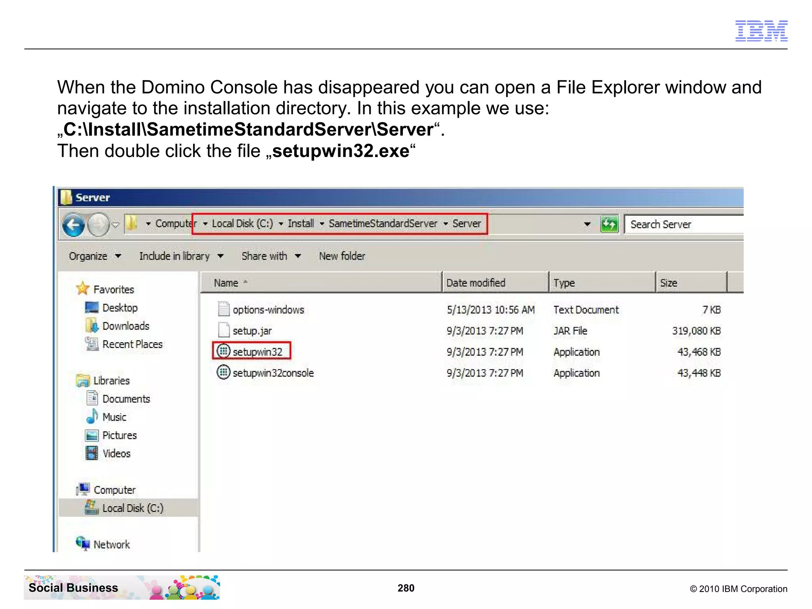Click the JAR File type cell
This screenshot has width=812, height=609.
(570, 331)
